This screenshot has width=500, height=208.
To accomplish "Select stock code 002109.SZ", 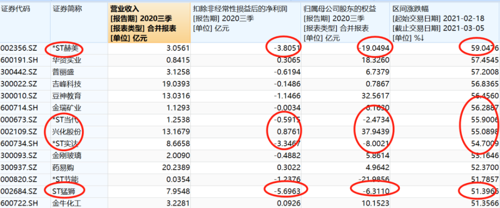I will click(x=19, y=132).
